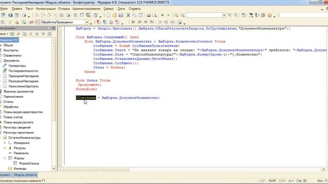Click Delete (X) icon in configuration tree toolbar
Viewport: 328px width, 184px height.
[x=31, y=34]
